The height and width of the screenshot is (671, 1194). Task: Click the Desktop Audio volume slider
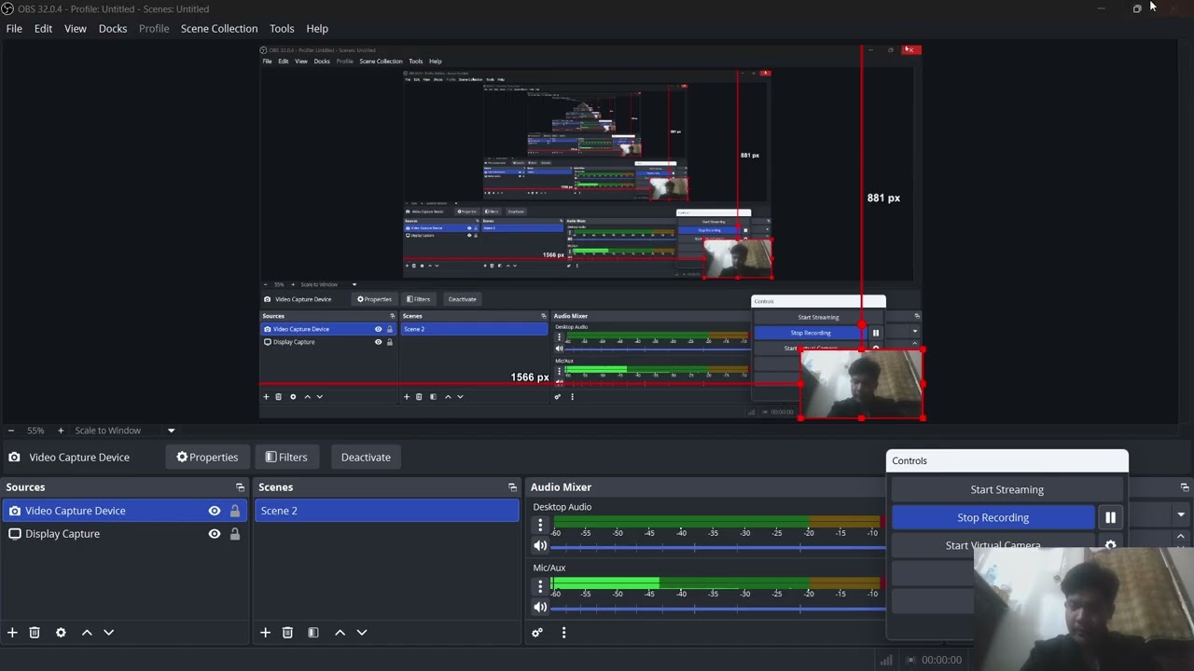[x=717, y=546]
